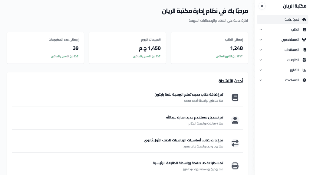Click the printer icon in print activity
This screenshot has height=175, width=310.
[235, 166]
